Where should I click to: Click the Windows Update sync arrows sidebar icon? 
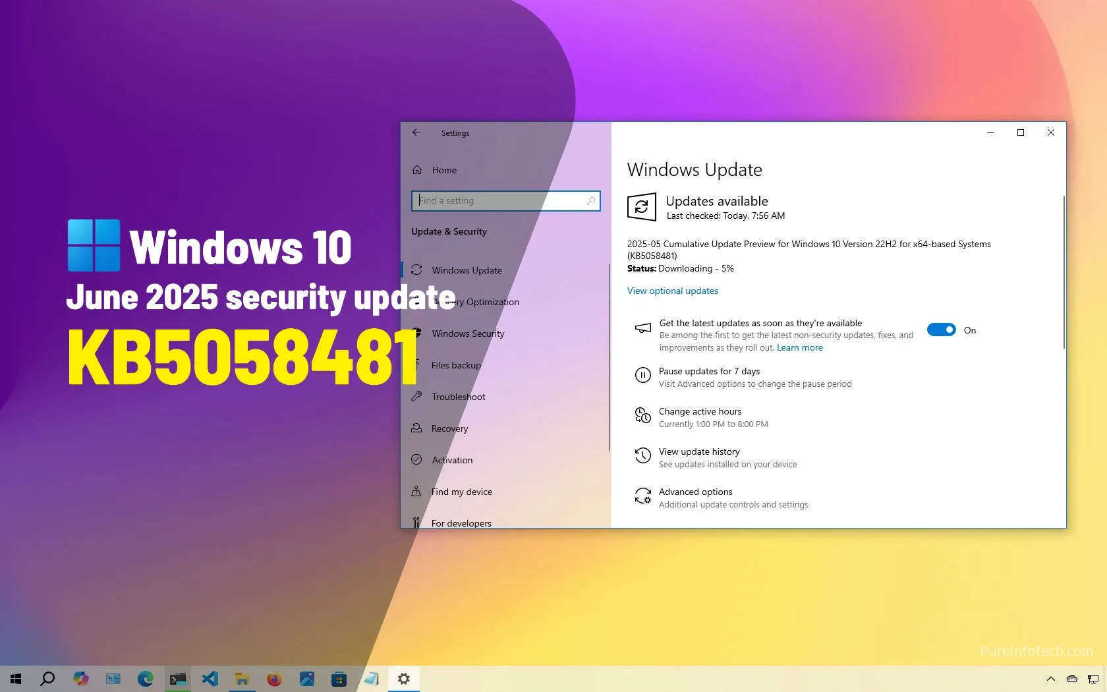pyautogui.click(x=416, y=270)
